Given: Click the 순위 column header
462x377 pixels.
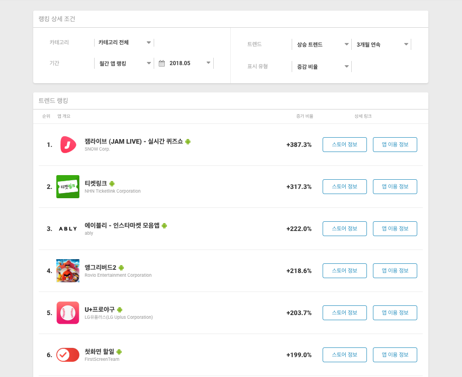Looking at the screenshot, I should pos(46,116).
